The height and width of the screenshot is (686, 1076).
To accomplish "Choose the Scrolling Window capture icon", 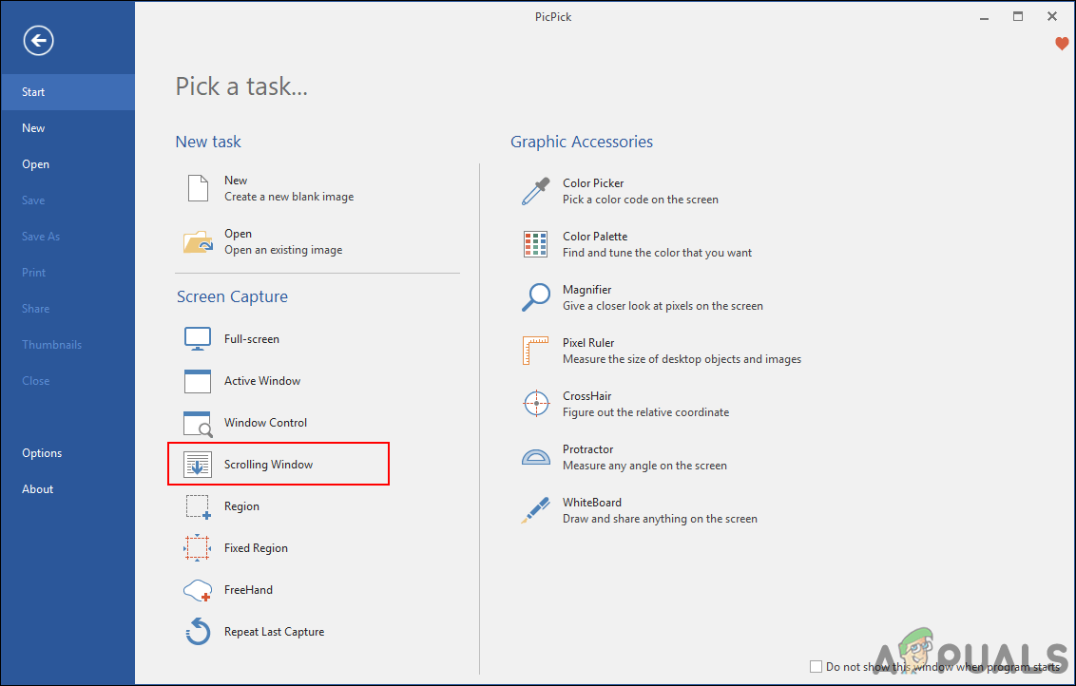I will (x=198, y=465).
